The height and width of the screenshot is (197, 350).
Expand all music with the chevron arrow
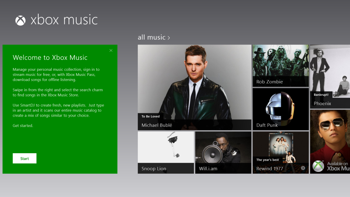pos(169,38)
